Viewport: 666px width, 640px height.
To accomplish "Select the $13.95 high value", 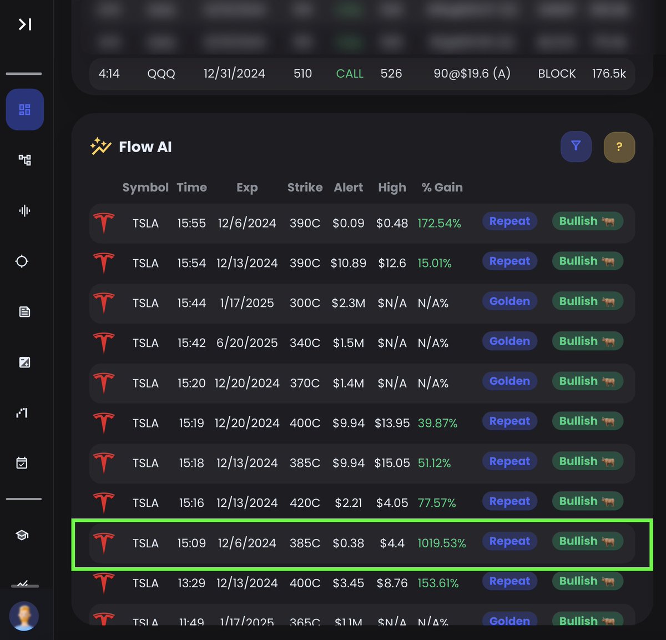I will pyautogui.click(x=392, y=423).
